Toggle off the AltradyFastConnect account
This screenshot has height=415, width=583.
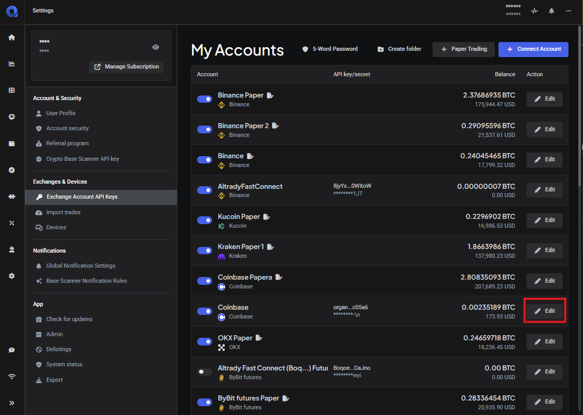pos(204,190)
